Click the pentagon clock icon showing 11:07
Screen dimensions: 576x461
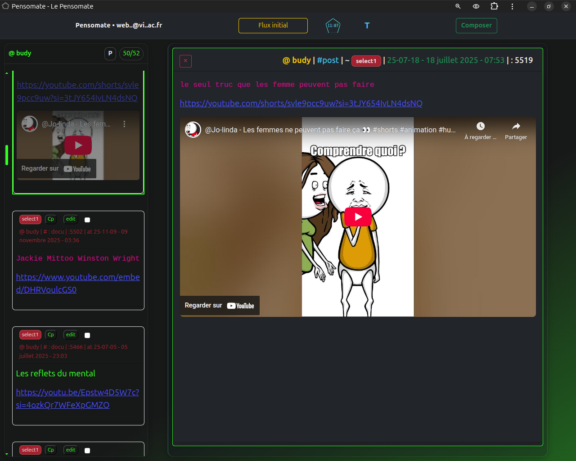[x=333, y=26]
